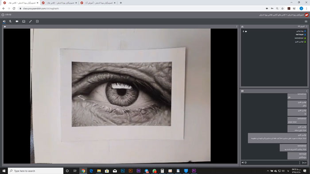Toggle the speaker audio button in class toolbar
This screenshot has height=174, width=310.
[4, 21]
